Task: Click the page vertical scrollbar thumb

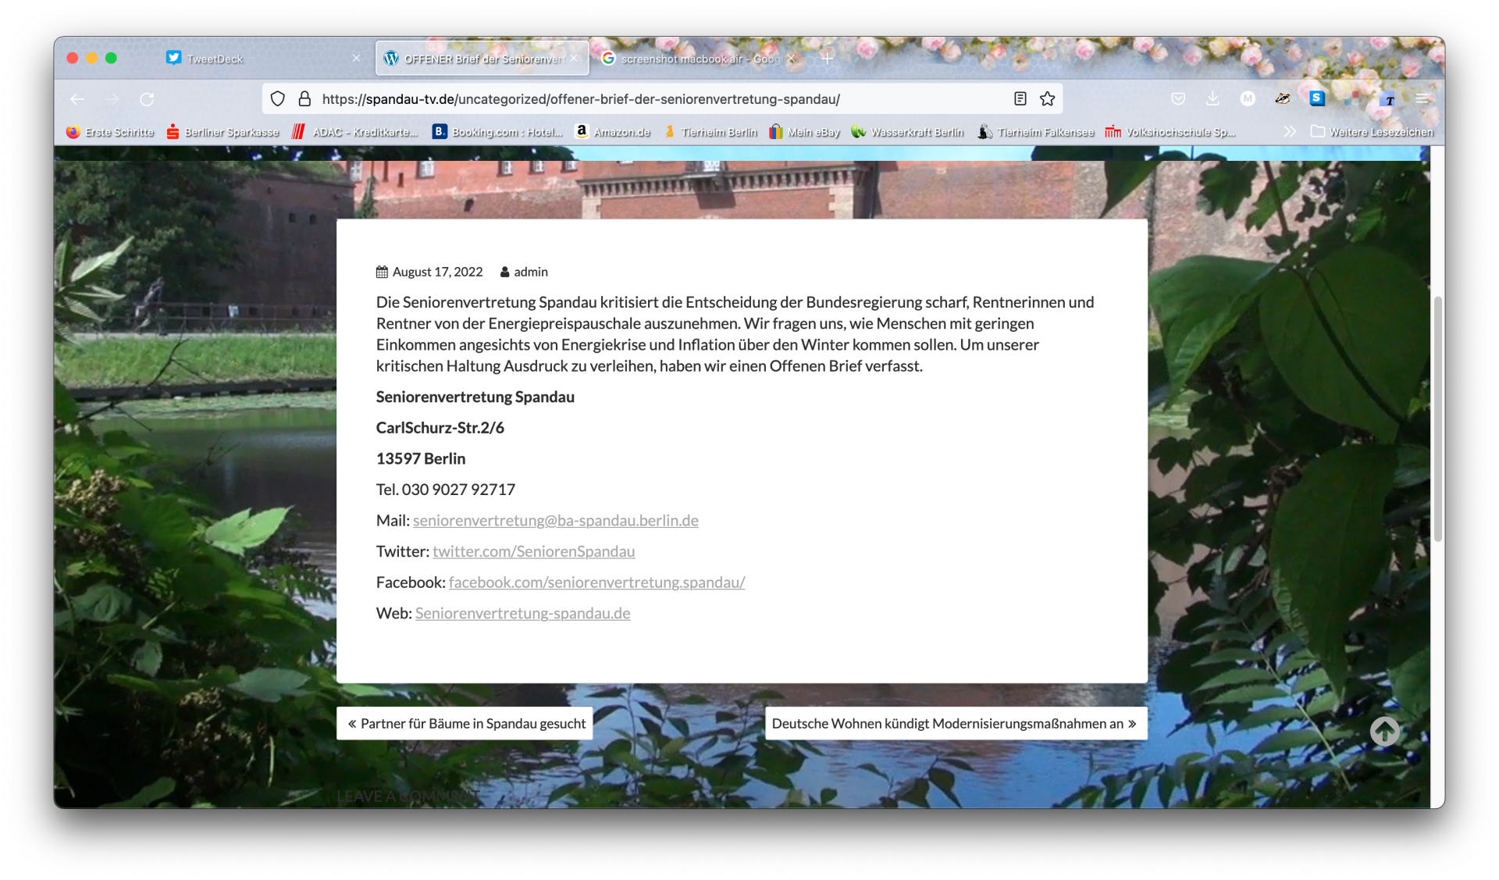Action: pyautogui.click(x=1437, y=419)
